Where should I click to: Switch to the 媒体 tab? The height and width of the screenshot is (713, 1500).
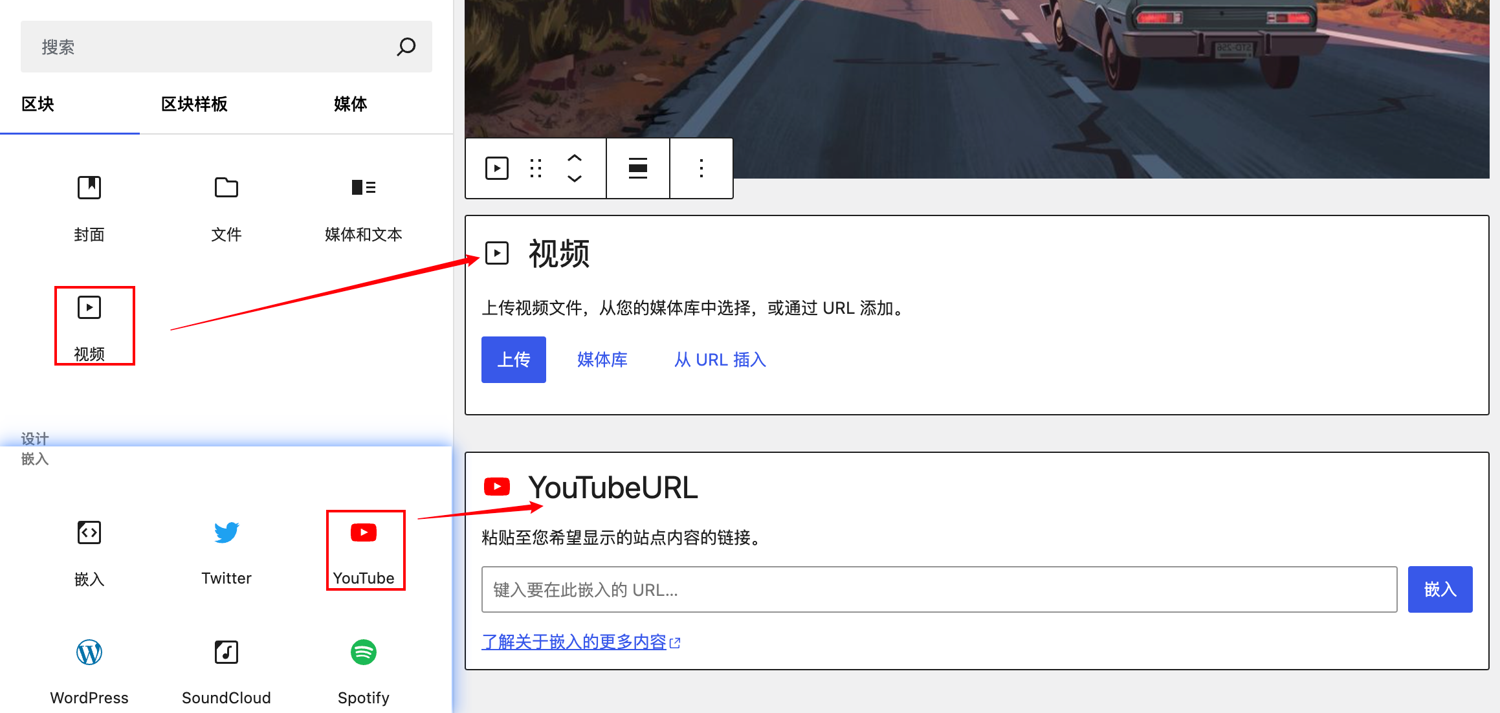click(x=350, y=104)
